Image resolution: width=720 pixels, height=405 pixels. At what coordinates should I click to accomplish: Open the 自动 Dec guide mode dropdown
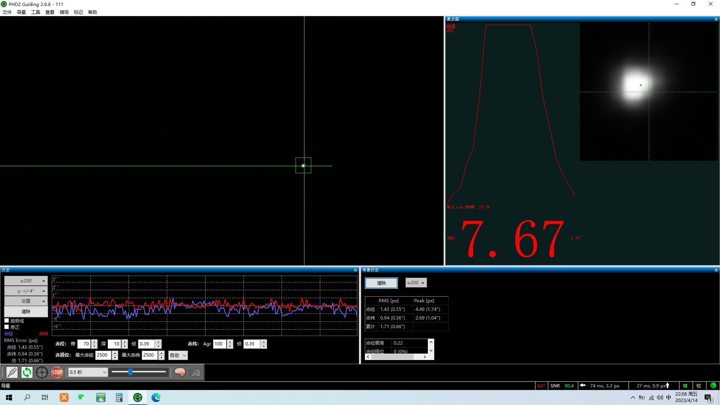178,355
